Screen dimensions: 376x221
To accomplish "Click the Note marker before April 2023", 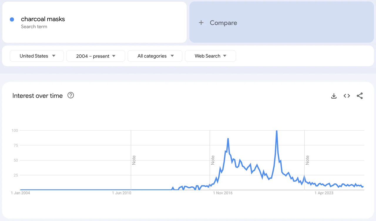I will pos(307,160).
